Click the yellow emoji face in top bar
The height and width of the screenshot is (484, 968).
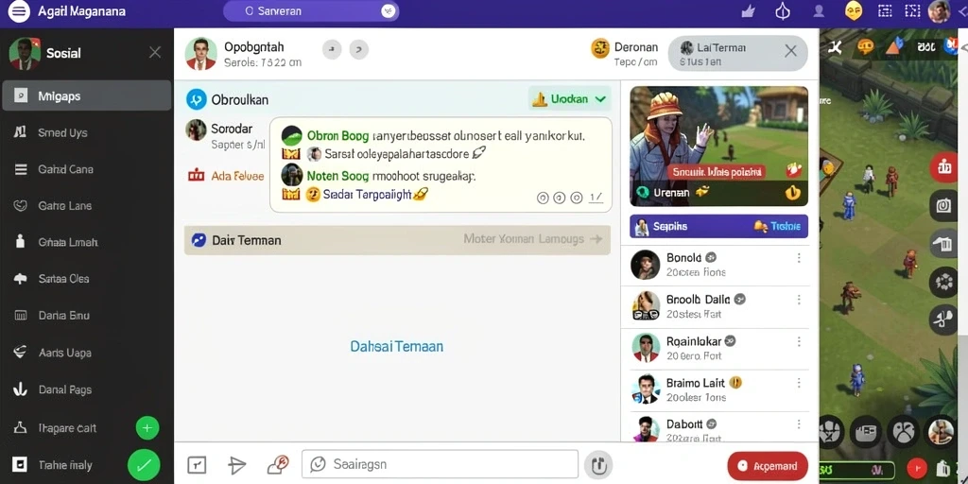pyautogui.click(x=854, y=10)
